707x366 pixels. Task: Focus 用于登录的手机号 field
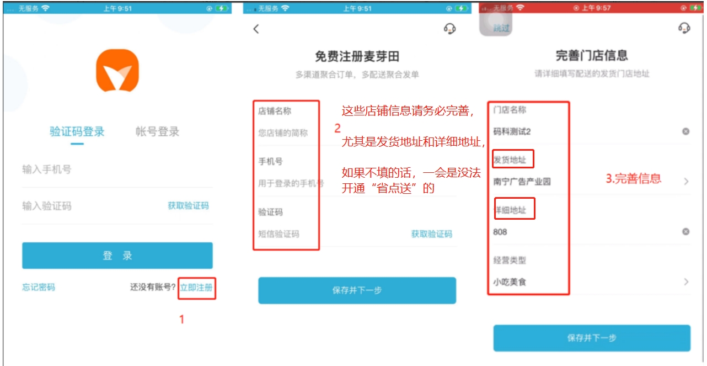click(357, 183)
